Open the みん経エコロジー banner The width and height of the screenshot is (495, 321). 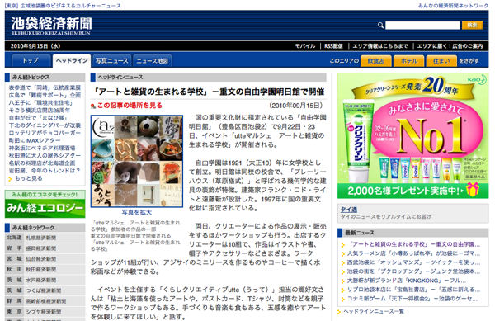(45, 204)
